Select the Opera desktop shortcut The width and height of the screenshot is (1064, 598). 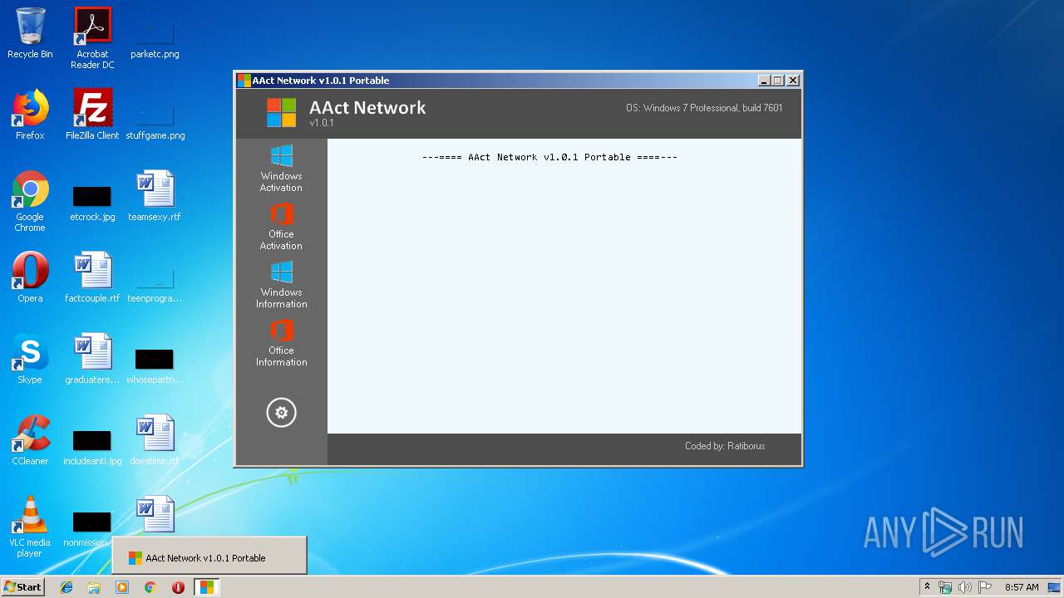click(x=30, y=277)
